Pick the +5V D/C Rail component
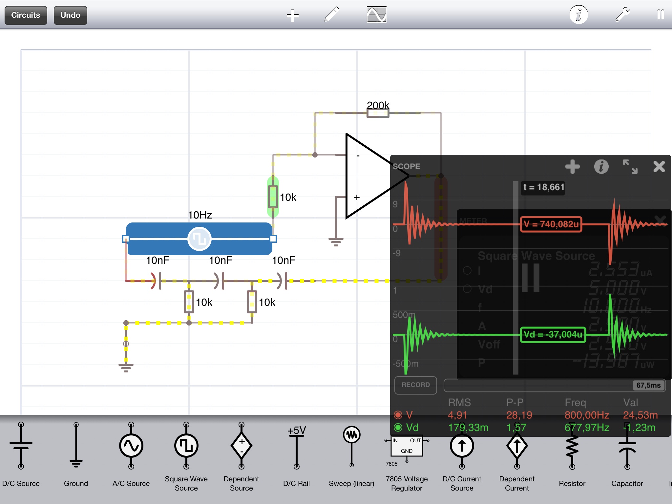This screenshot has height=504, width=672. [296, 456]
